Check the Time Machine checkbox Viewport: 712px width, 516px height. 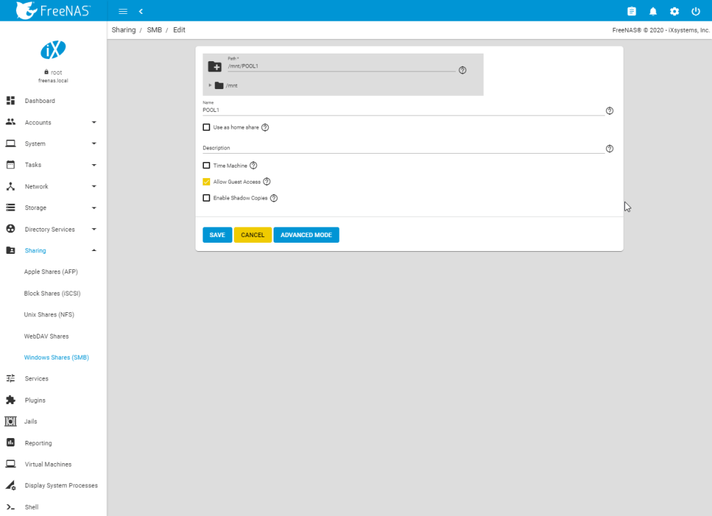[206, 166]
